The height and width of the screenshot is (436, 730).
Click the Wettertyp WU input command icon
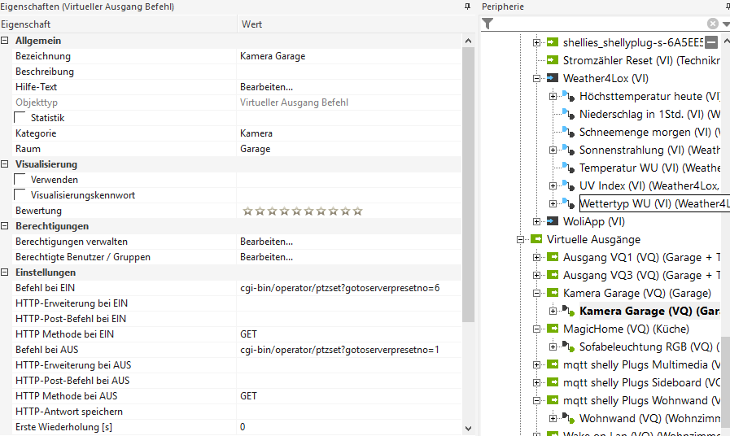(569, 203)
